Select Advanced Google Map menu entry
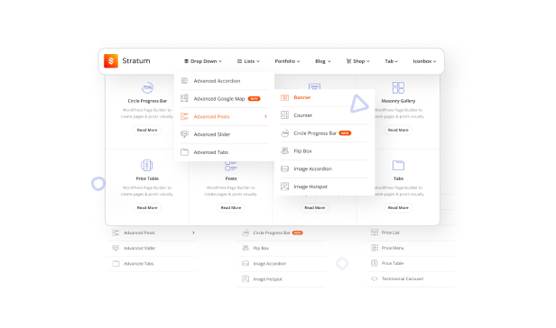This screenshot has width=556, height=328. coord(225,99)
